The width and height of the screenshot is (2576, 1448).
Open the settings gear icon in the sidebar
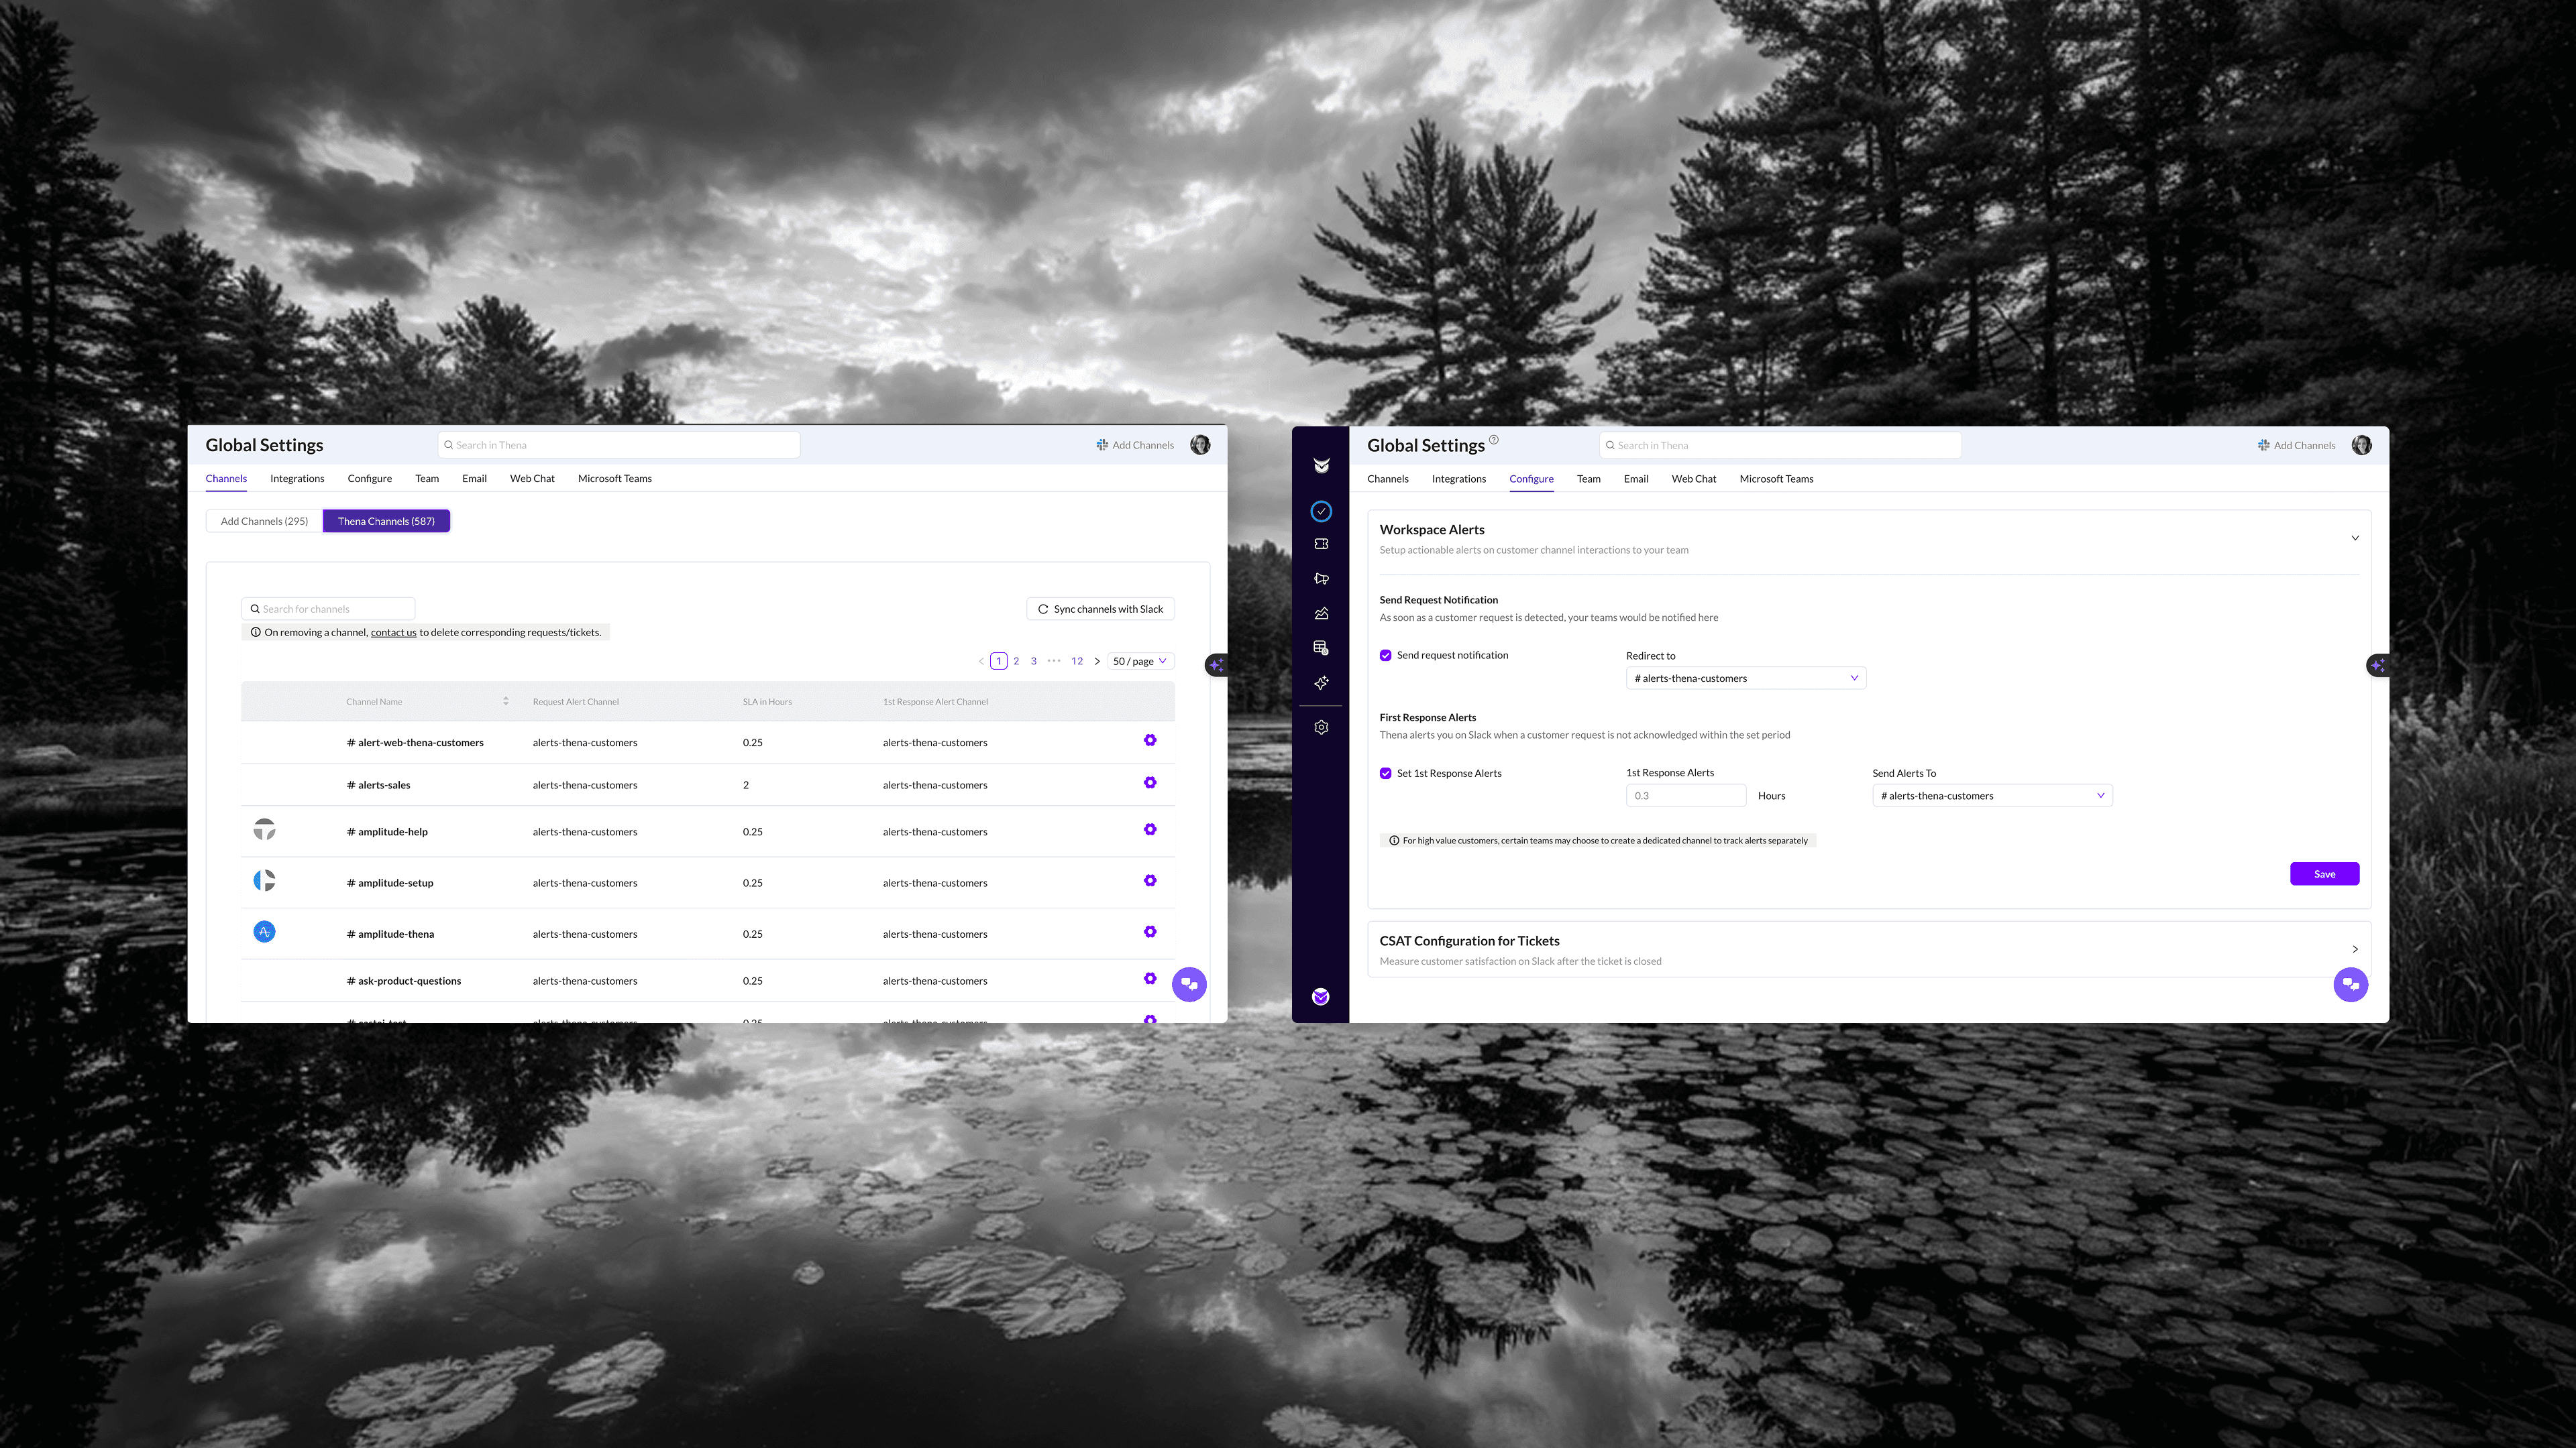(1321, 727)
